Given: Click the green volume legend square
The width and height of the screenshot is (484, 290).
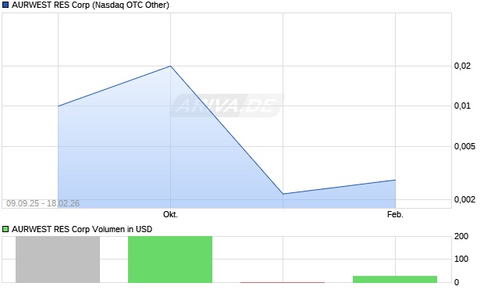Looking at the screenshot, I should (x=5, y=229).
